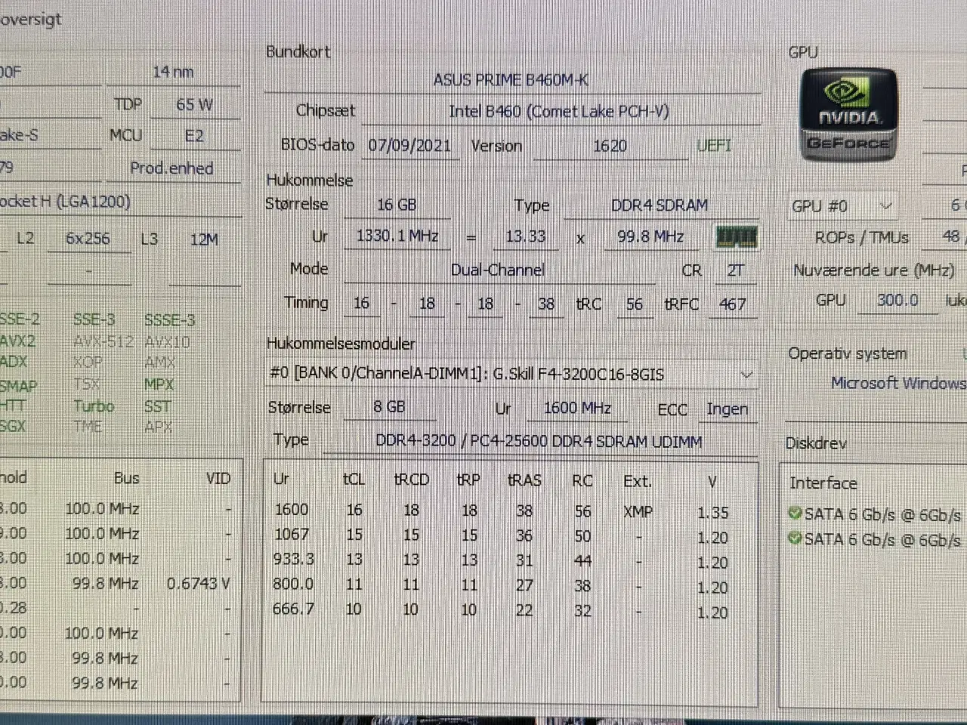This screenshot has height=725, width=967.
Task: Select the Microsoft Windows operating system entry
Action: [897, 384]
